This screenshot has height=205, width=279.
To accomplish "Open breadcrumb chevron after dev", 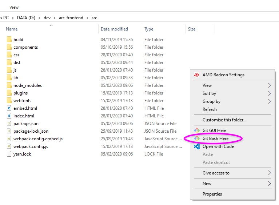I will (55, 18).
